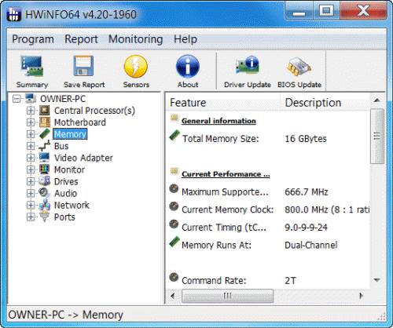Click the Central Processor(s) chip icon
Screen dimensions: 393x328
(x=45, y=111)
